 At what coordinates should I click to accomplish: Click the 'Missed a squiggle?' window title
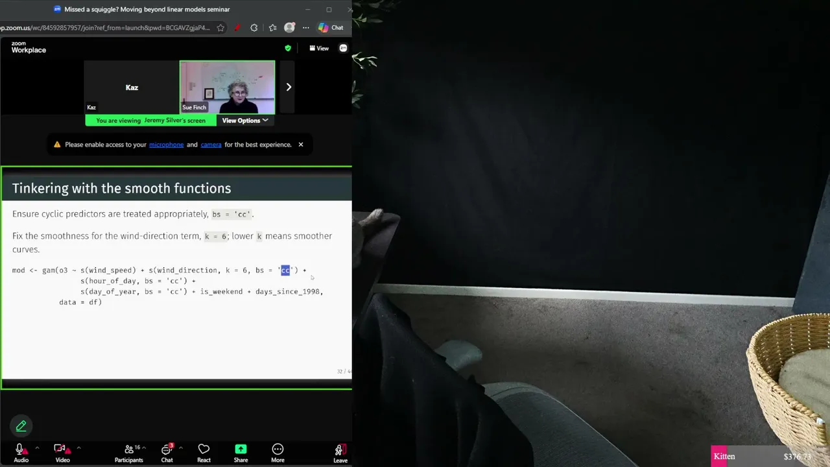147,9
